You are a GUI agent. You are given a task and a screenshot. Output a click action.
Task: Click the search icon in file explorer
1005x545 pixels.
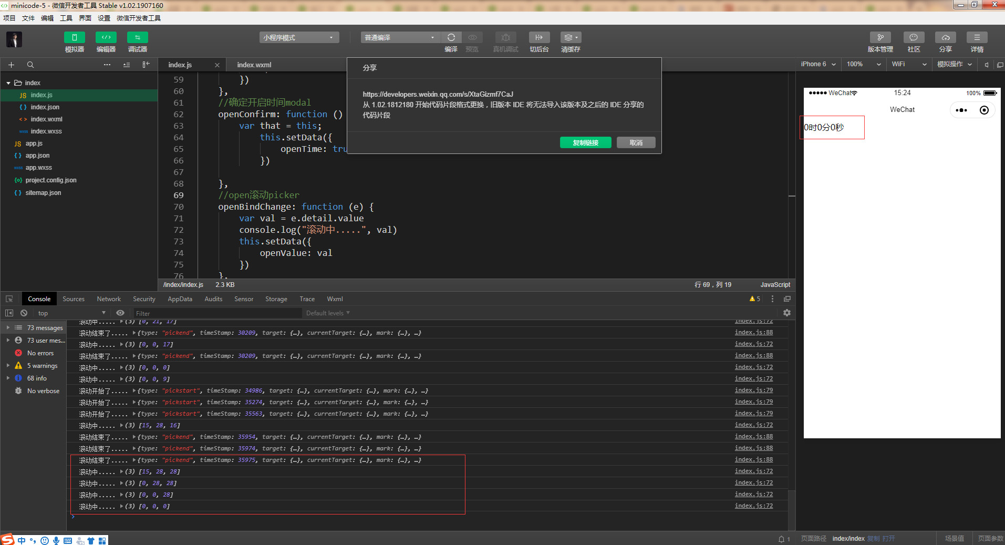tap(30, 65)
